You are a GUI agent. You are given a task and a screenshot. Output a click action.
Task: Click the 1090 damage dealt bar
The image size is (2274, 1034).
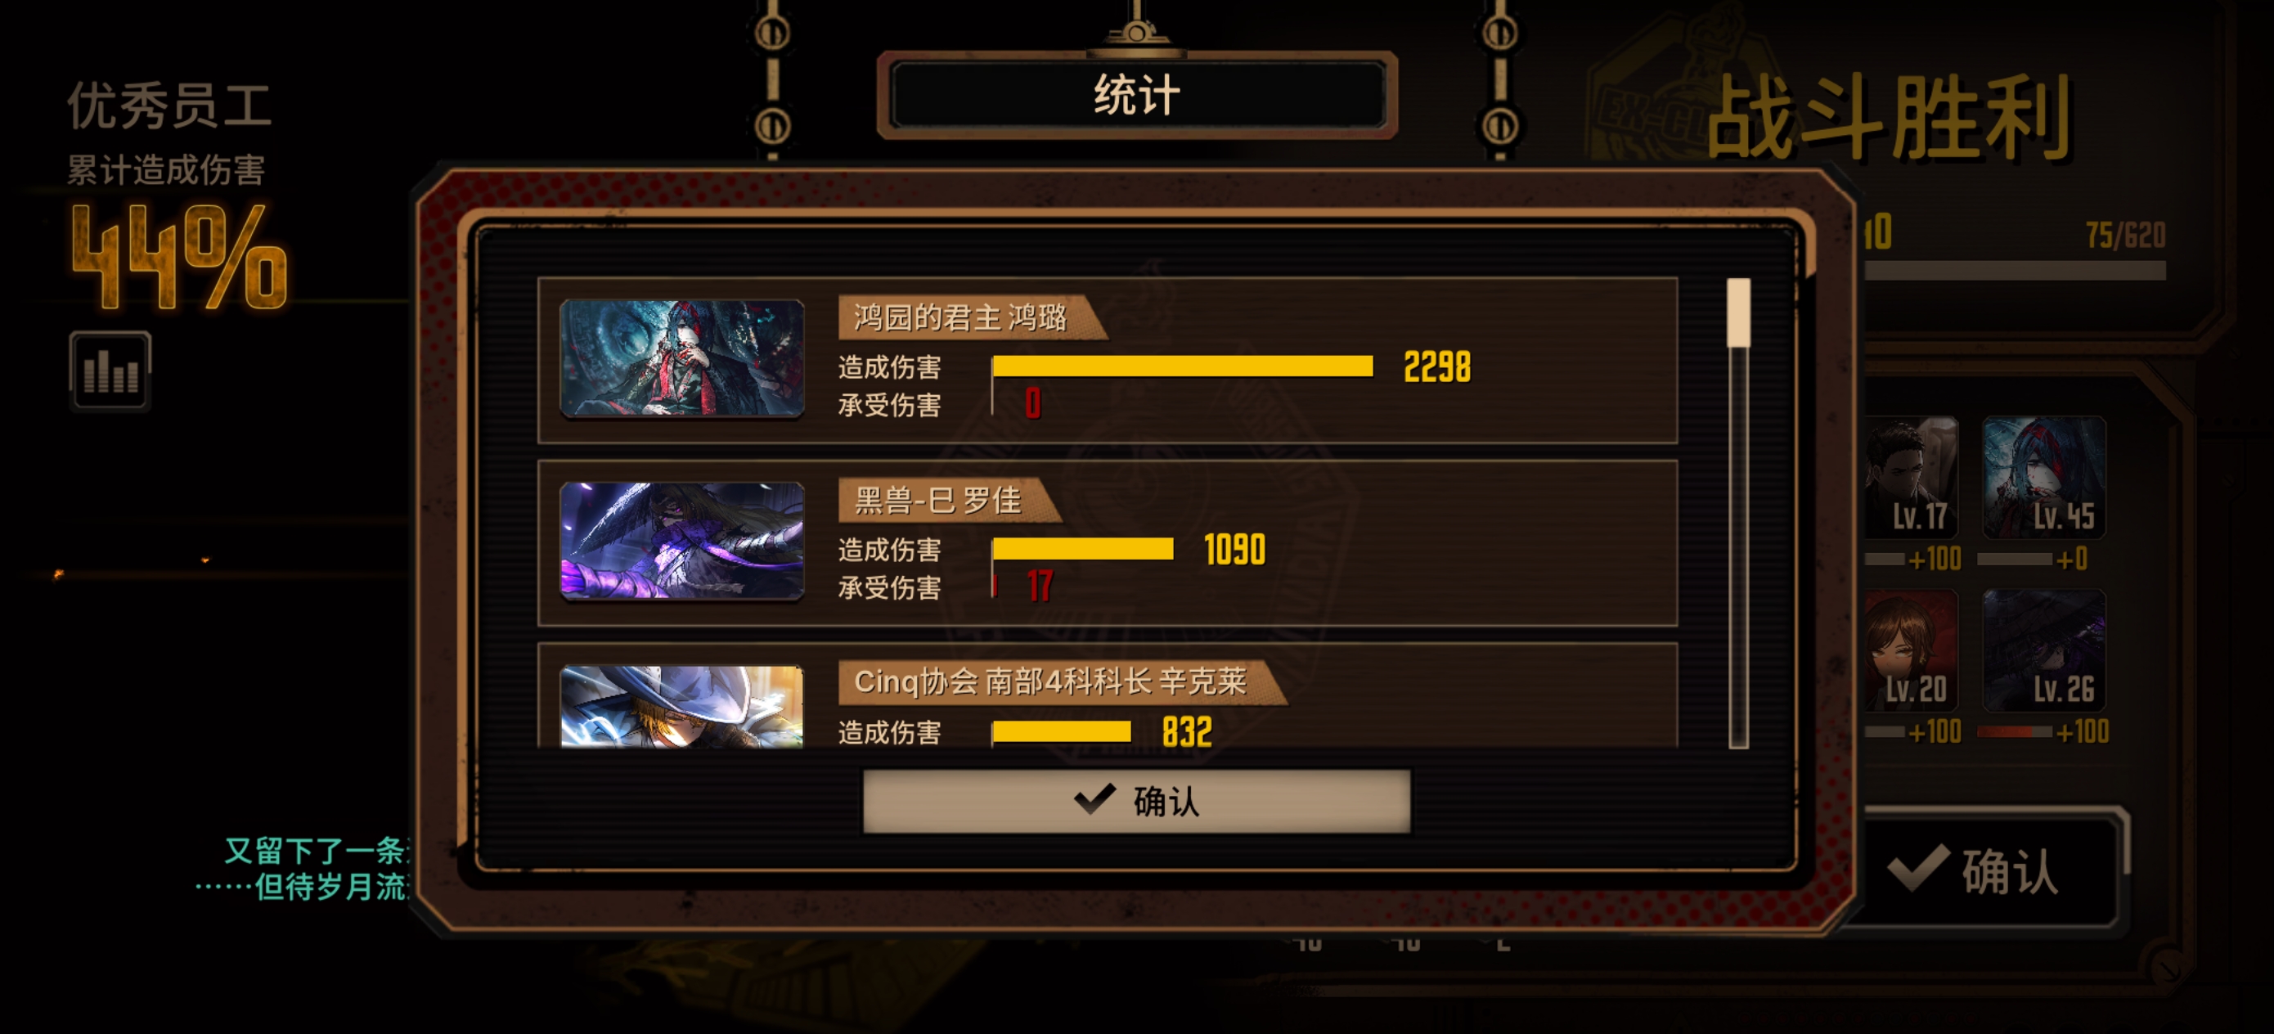(x=1083, y=549)
